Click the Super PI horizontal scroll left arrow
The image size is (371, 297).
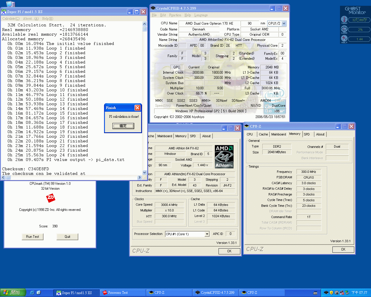[x=3, y=178]
